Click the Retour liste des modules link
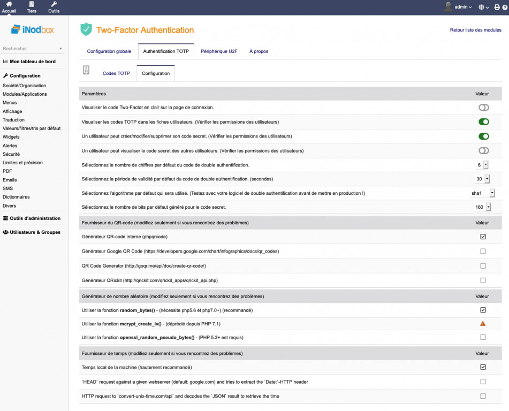This screenshot has width=509, height=411. [x=475, y=30]
